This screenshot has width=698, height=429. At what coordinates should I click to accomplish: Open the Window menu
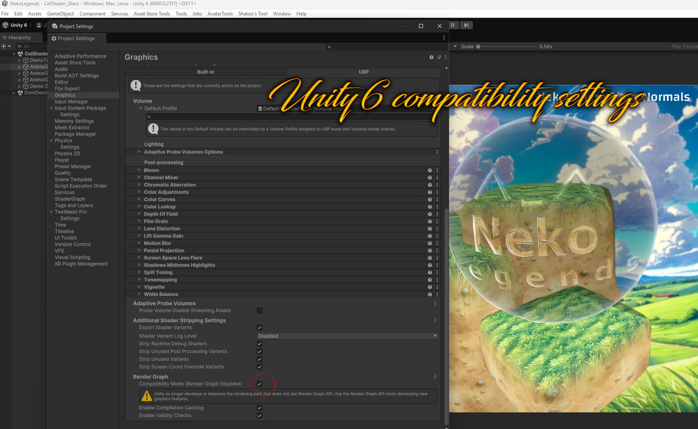(282, 13)
